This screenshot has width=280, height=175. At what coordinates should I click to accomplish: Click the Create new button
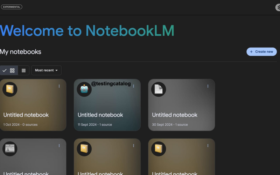pos(261,52)
